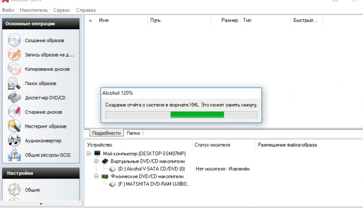Click the Общие ресурсы iSCSI label
This screenshot has height=208, width=363.
pyautogui.click(x=48, y=155)
